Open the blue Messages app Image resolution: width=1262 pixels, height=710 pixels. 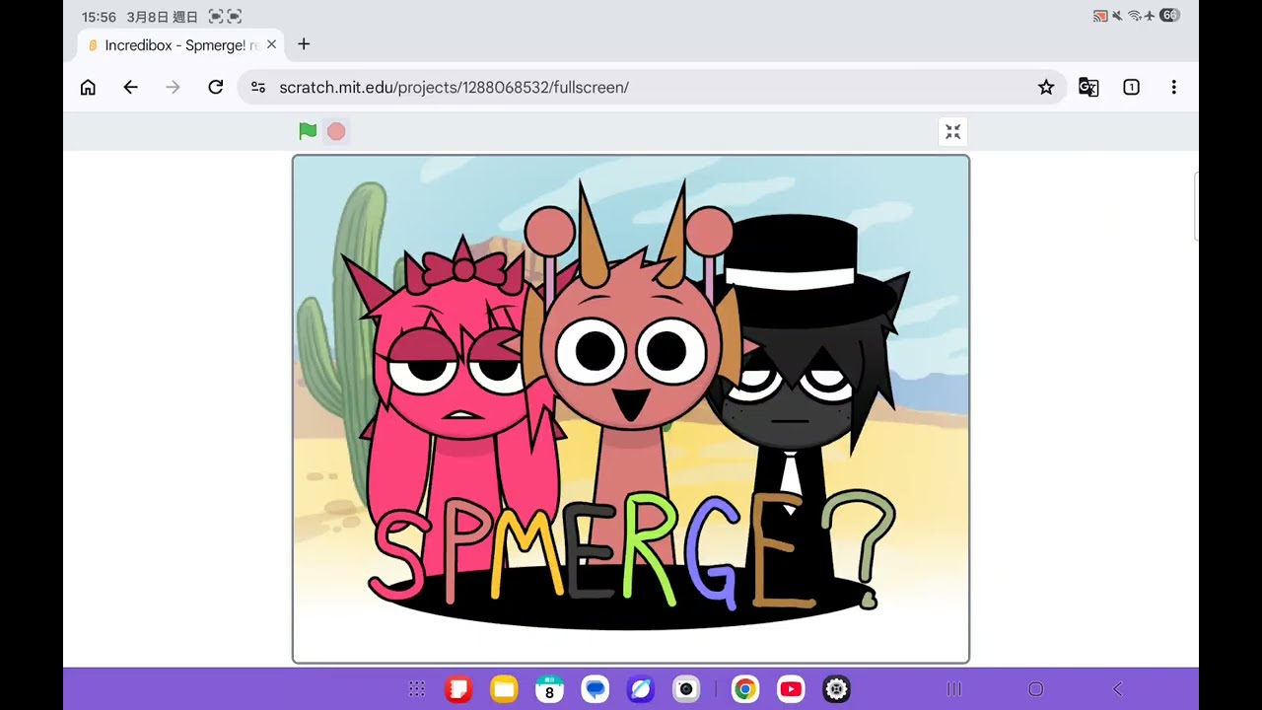[x=595, y=689]
